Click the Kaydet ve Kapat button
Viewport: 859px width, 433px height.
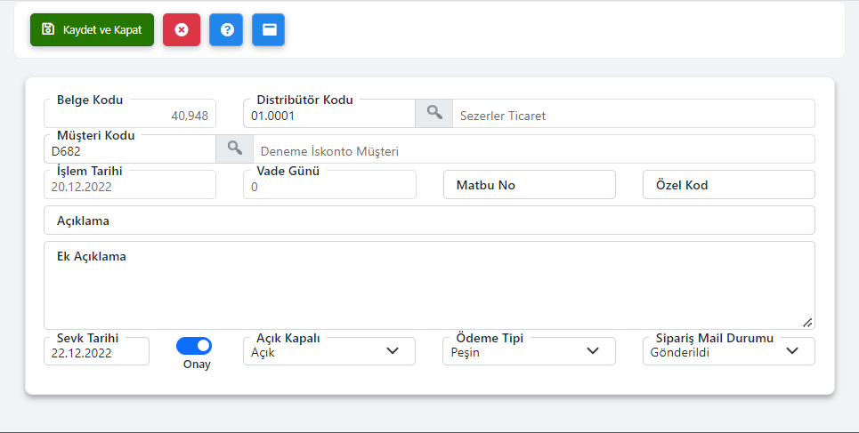click(x=92, y=29)
